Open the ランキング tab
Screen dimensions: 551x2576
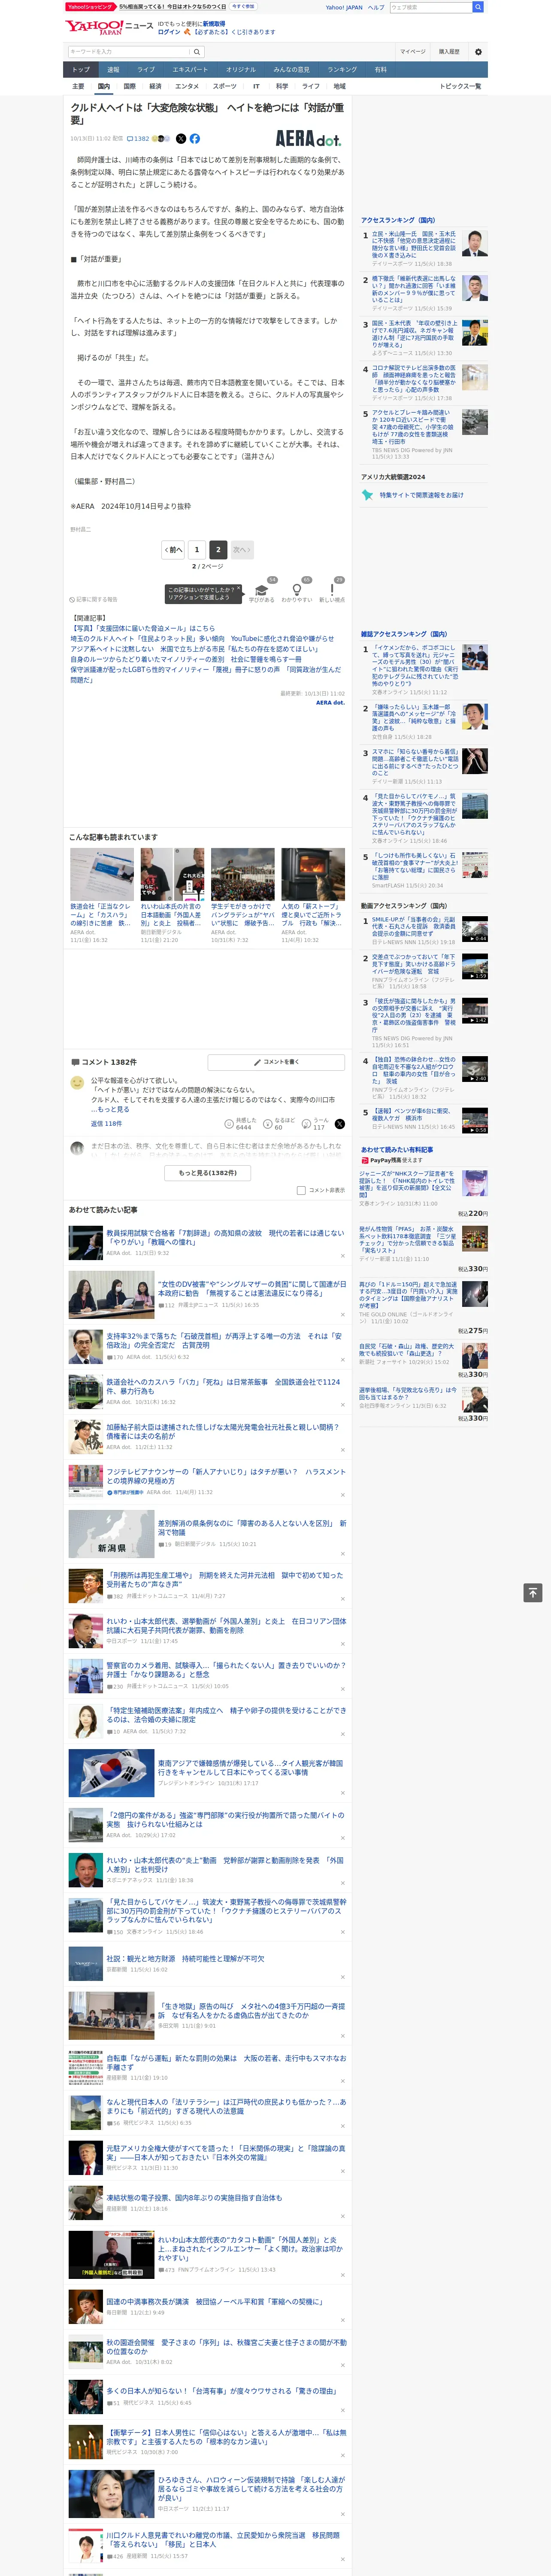pos(342,70)
